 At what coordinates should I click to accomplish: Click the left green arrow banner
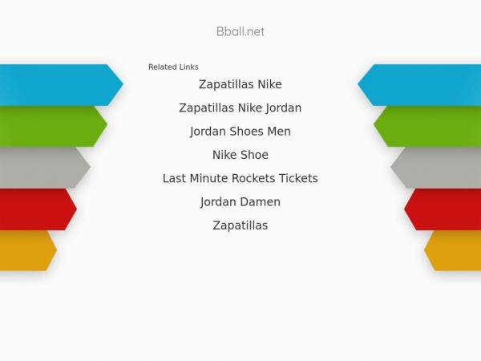[51, 126]
